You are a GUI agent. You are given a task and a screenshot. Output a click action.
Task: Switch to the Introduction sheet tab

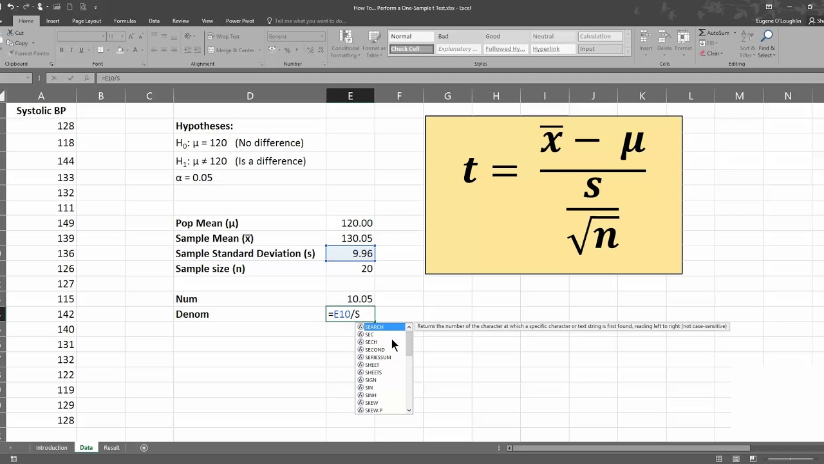click(51, 448)
